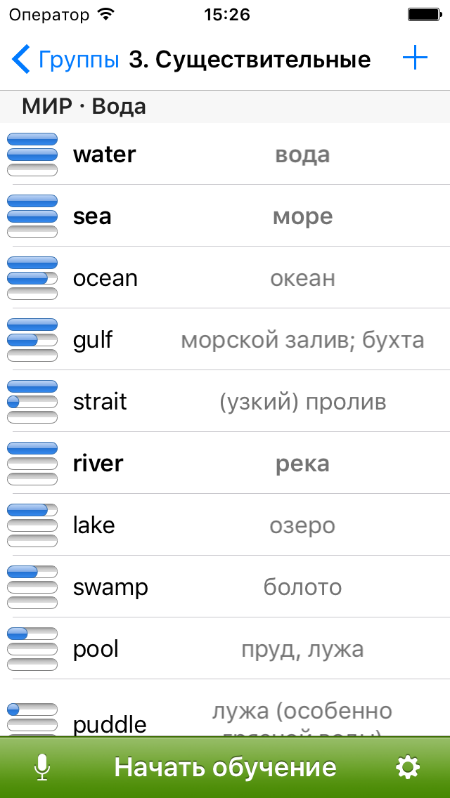
Task: Tap the plus icon to add a word
Action: pyautogui.click(x=415, y=58)
